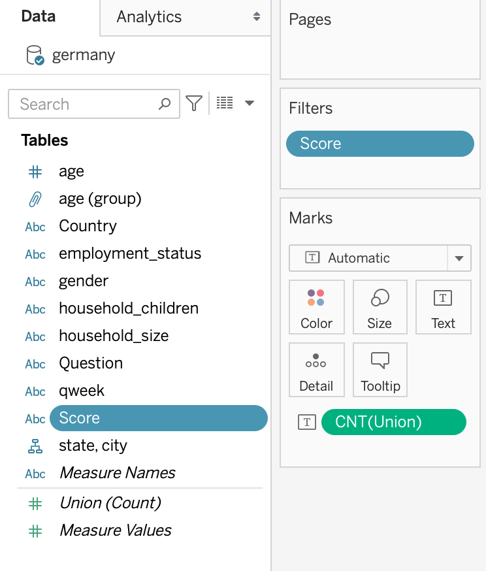Expand the data pane view options arrow
Image resolution: width=486 pixels, height=571 pixels.
[249, 103]
